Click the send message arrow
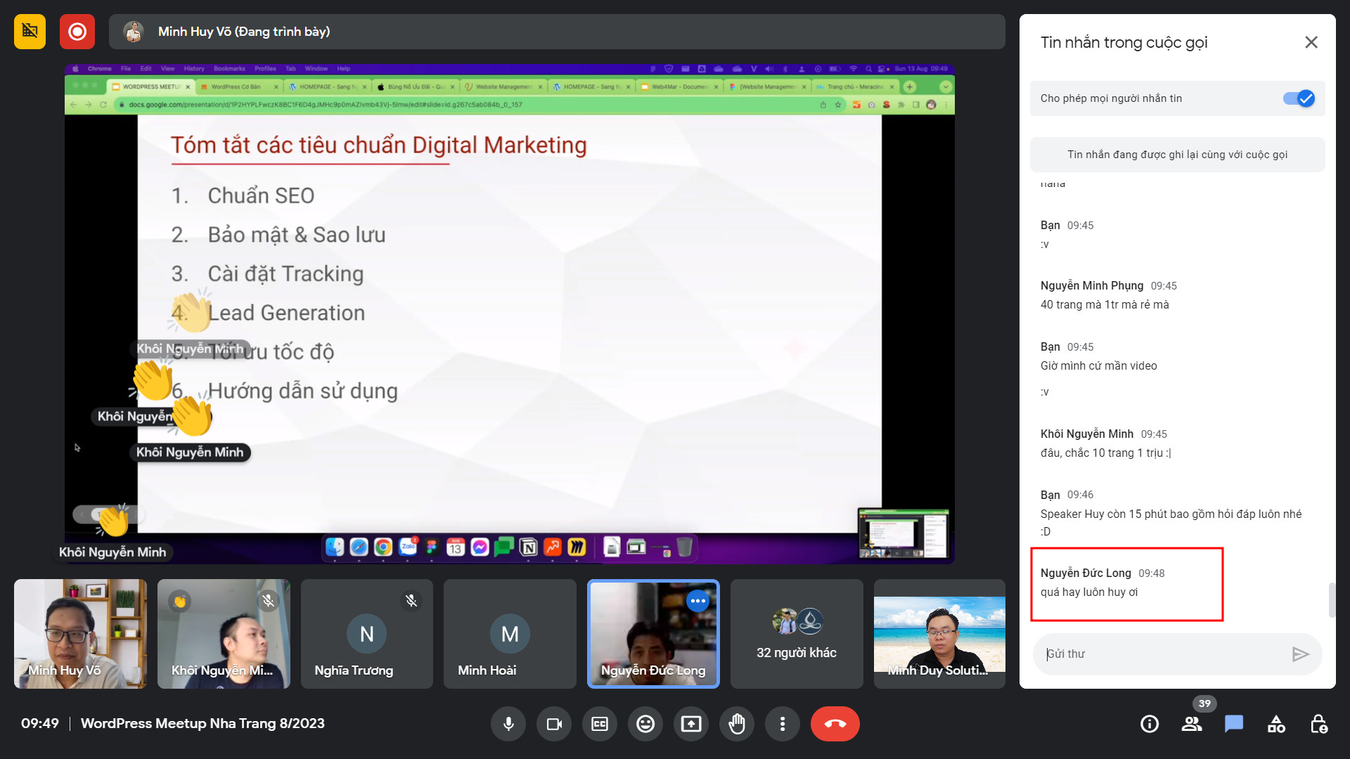Viewport: 1350px width, 759px height. (1300, 654)
